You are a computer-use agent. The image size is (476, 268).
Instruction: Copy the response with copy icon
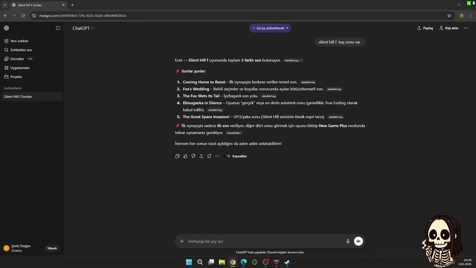[x=177, y=156]
